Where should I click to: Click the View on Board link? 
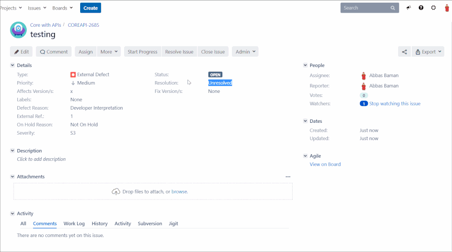pyautogui.click(x=325, y=165)
